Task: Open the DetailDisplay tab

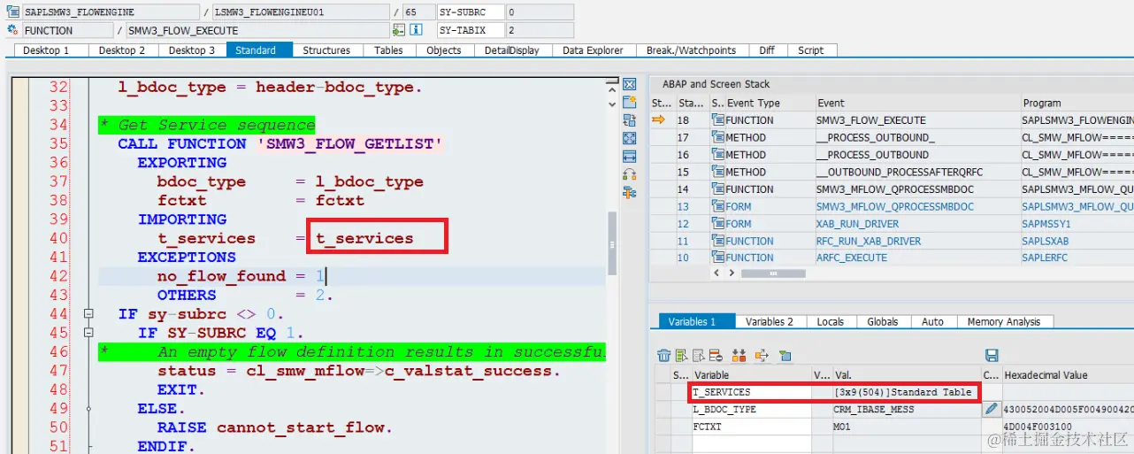Action: [511, 50]
